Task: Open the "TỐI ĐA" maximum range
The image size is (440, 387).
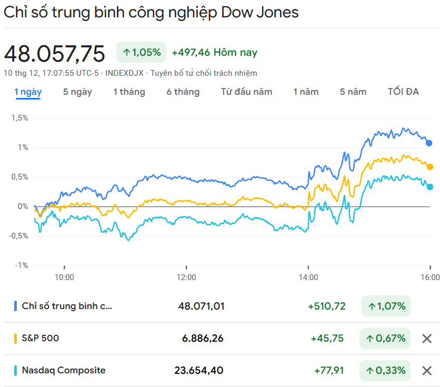Action: tap(403, 92)
